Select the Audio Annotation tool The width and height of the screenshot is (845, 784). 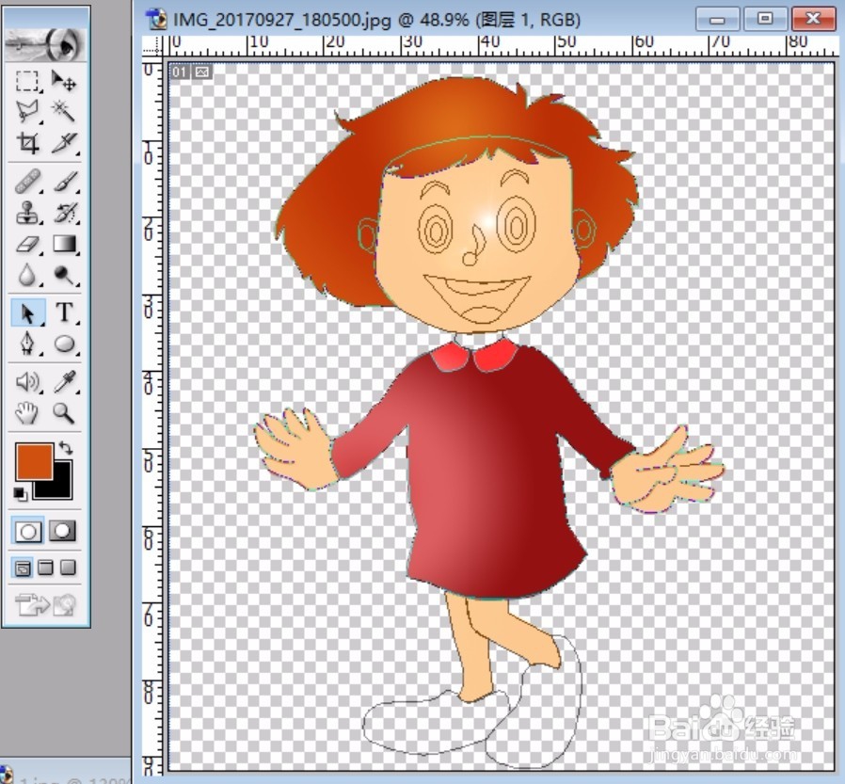(27, 382)
